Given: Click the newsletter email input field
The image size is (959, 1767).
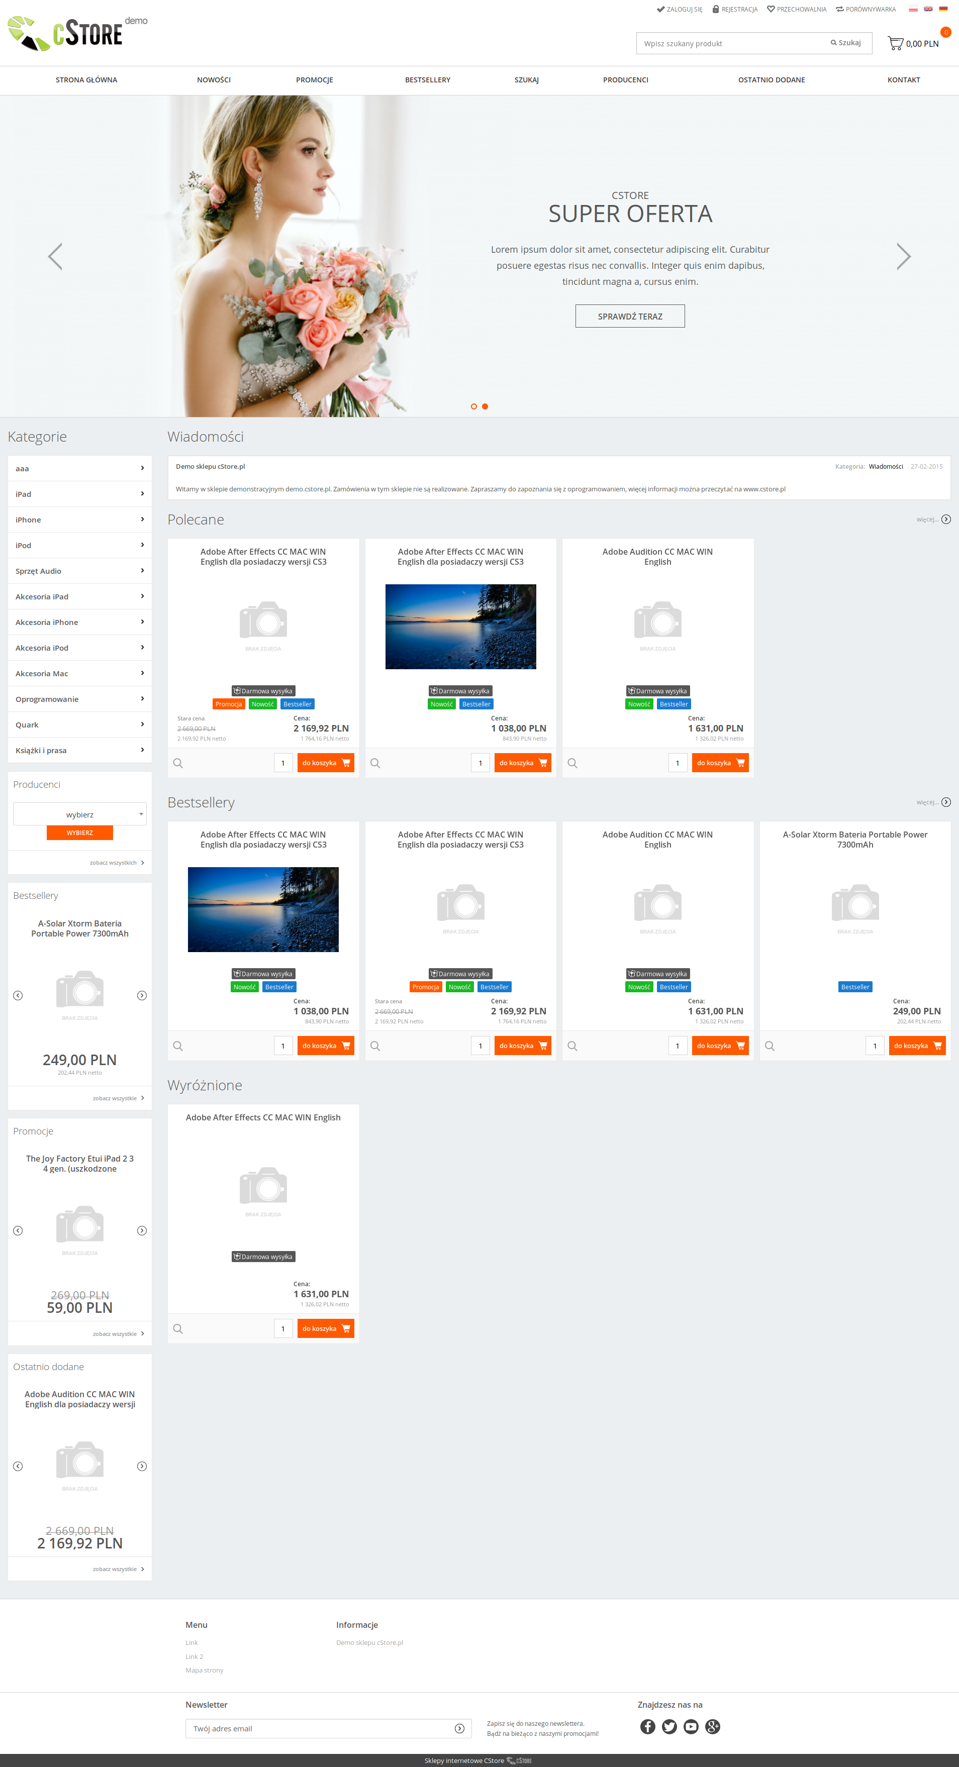Looking at the screenshot, I should (x=318, y=1729).
